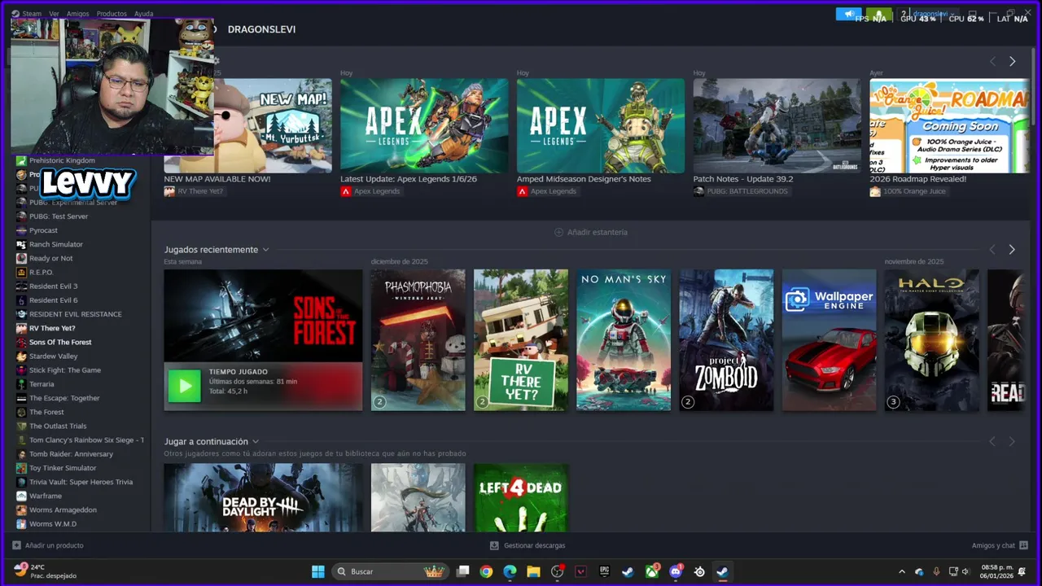Open the green notifications bell button
Screen dimensions: 1042x586
878,14
